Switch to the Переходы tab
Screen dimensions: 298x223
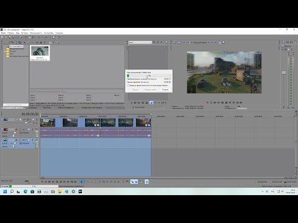[47, 108]
